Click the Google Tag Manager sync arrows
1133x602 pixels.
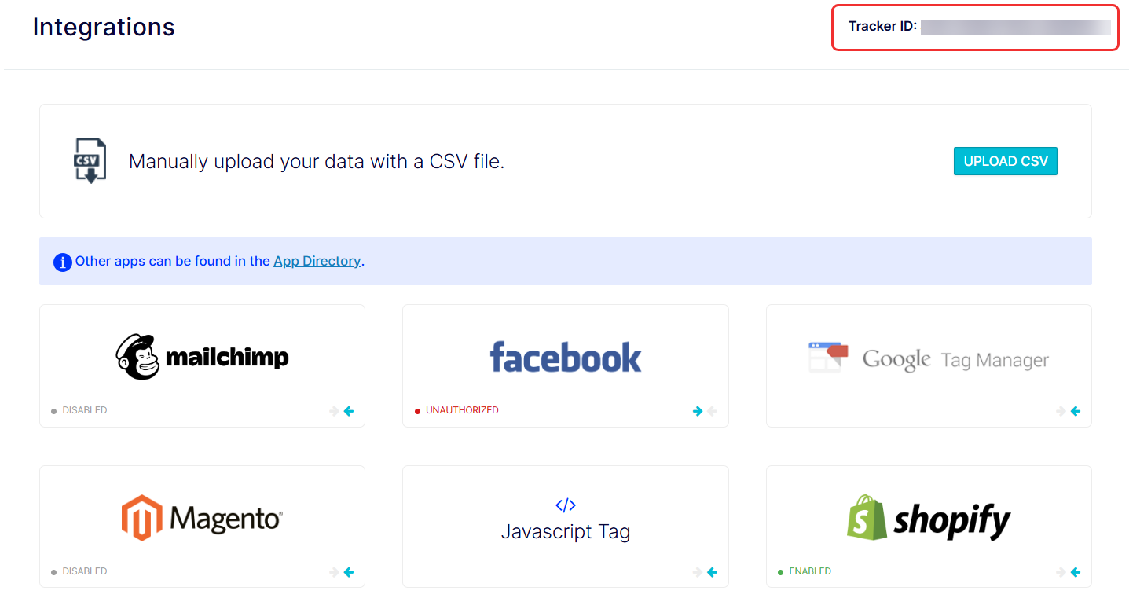tap(1069, 411)
